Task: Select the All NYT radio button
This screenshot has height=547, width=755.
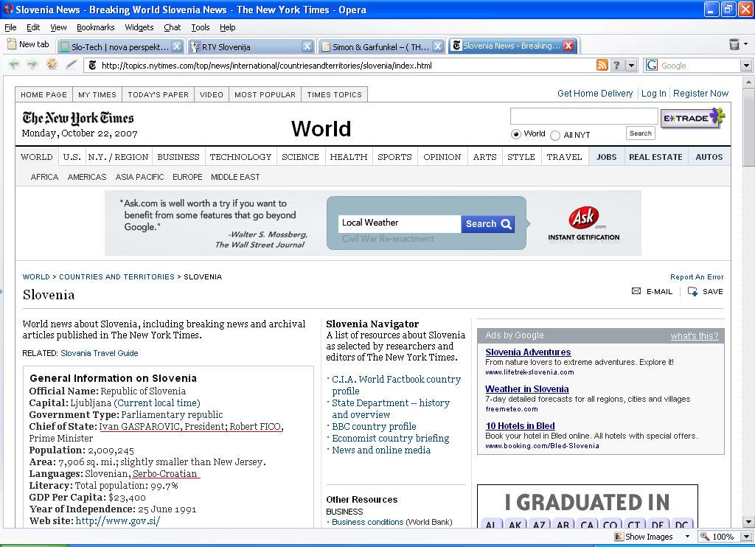Action: (x=555, y=136)
